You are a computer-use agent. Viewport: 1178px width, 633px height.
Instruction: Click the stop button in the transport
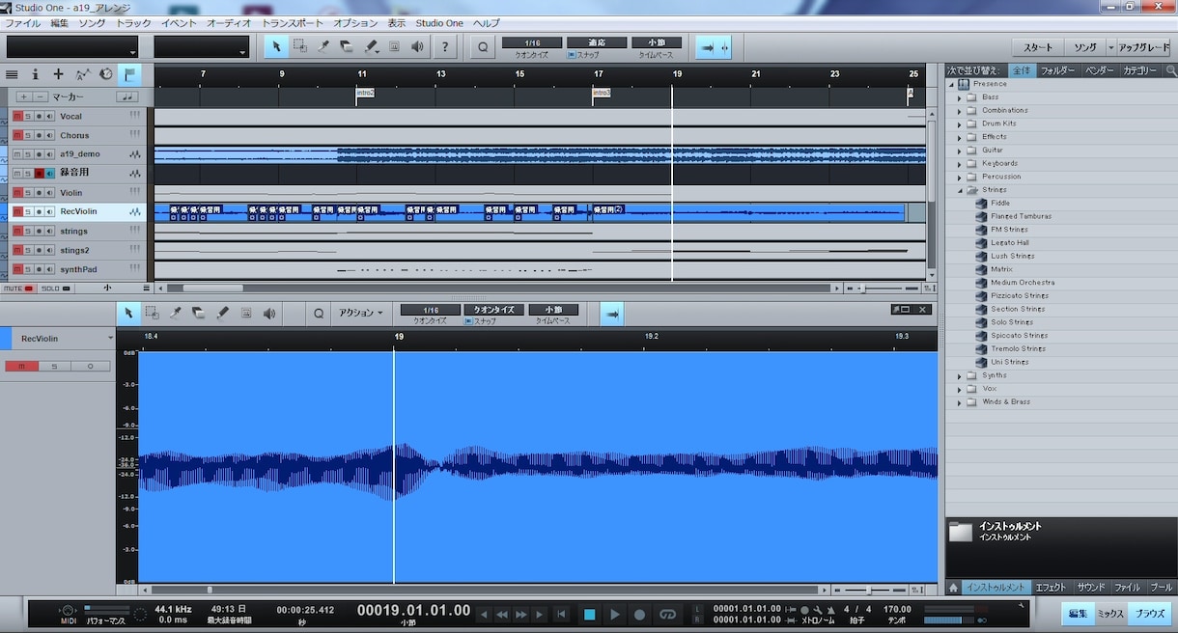[x=589, y=614]
